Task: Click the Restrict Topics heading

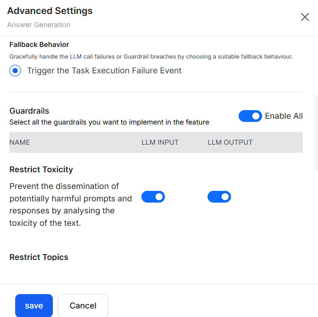Action: pos(39,257)
